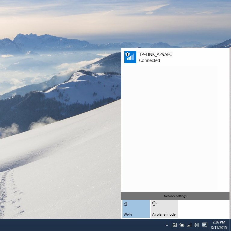Open Network settings

point(175,196)
